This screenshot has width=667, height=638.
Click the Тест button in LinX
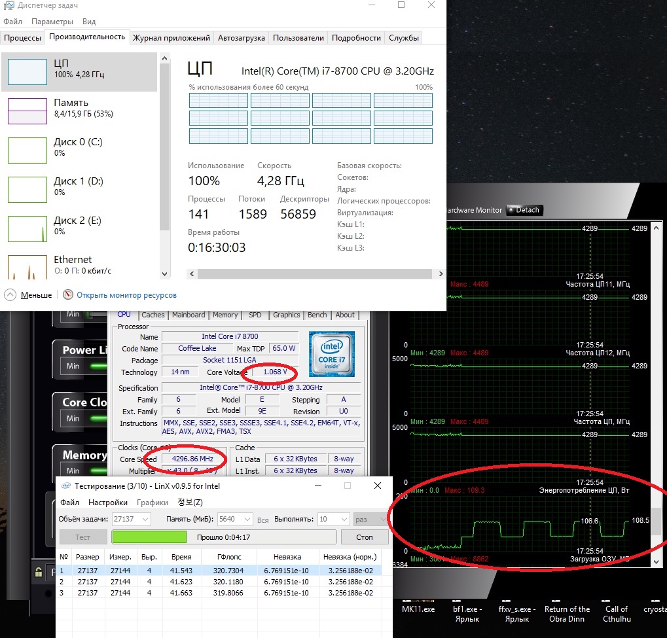(83, 537)
